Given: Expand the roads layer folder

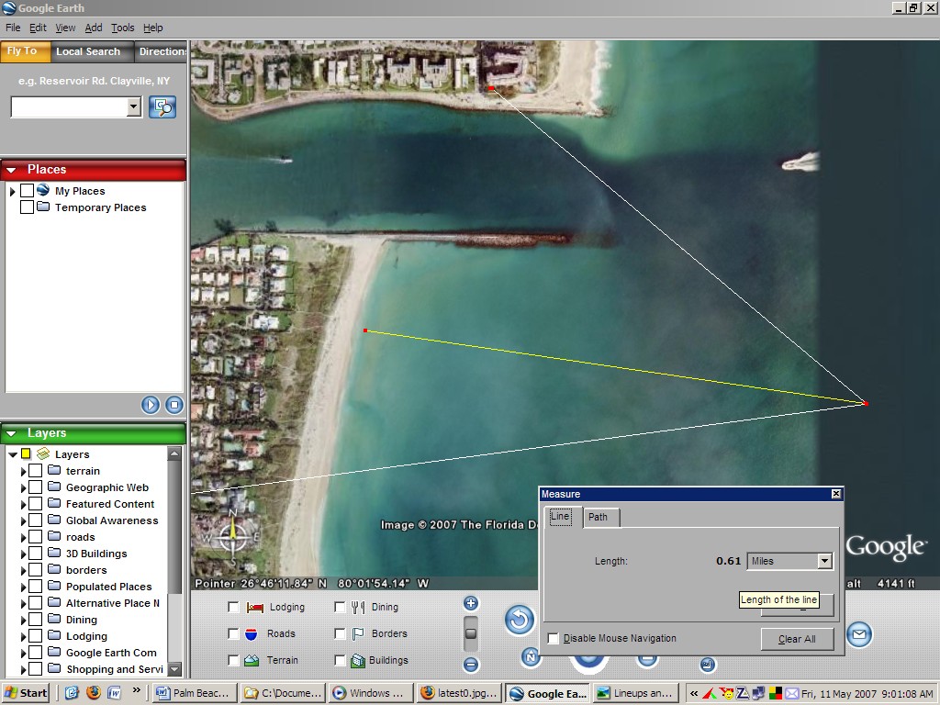Looking at the screenshot, I should tap(23, 537).
